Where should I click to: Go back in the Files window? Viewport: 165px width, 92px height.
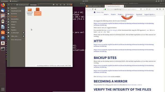click(x=9, y=5)
